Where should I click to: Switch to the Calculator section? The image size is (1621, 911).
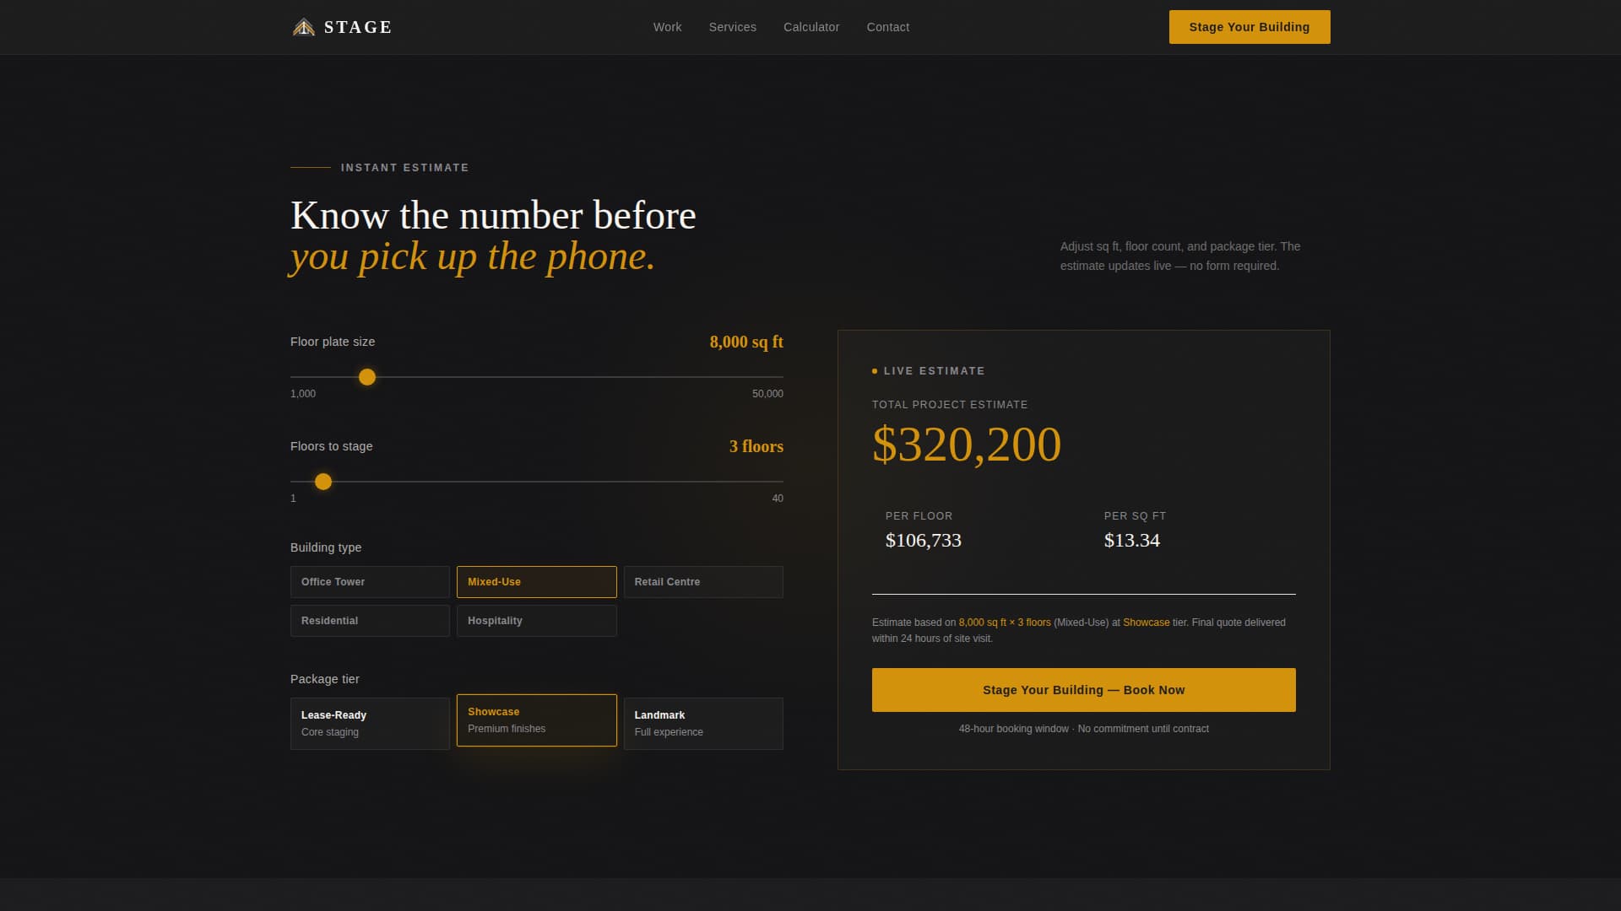click(810, 27)
